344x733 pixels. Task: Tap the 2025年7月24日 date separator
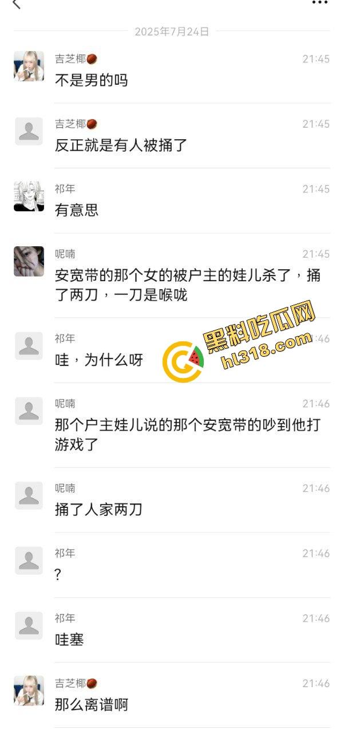coord(172,32)
